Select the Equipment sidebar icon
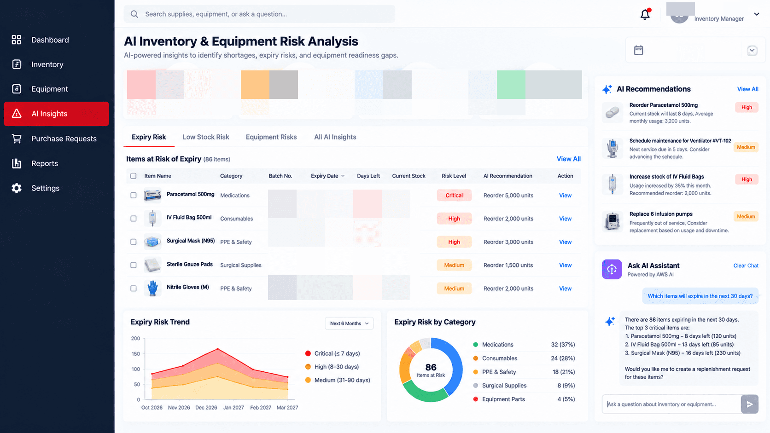Screen dimensions: 770x433 [17, 89]
